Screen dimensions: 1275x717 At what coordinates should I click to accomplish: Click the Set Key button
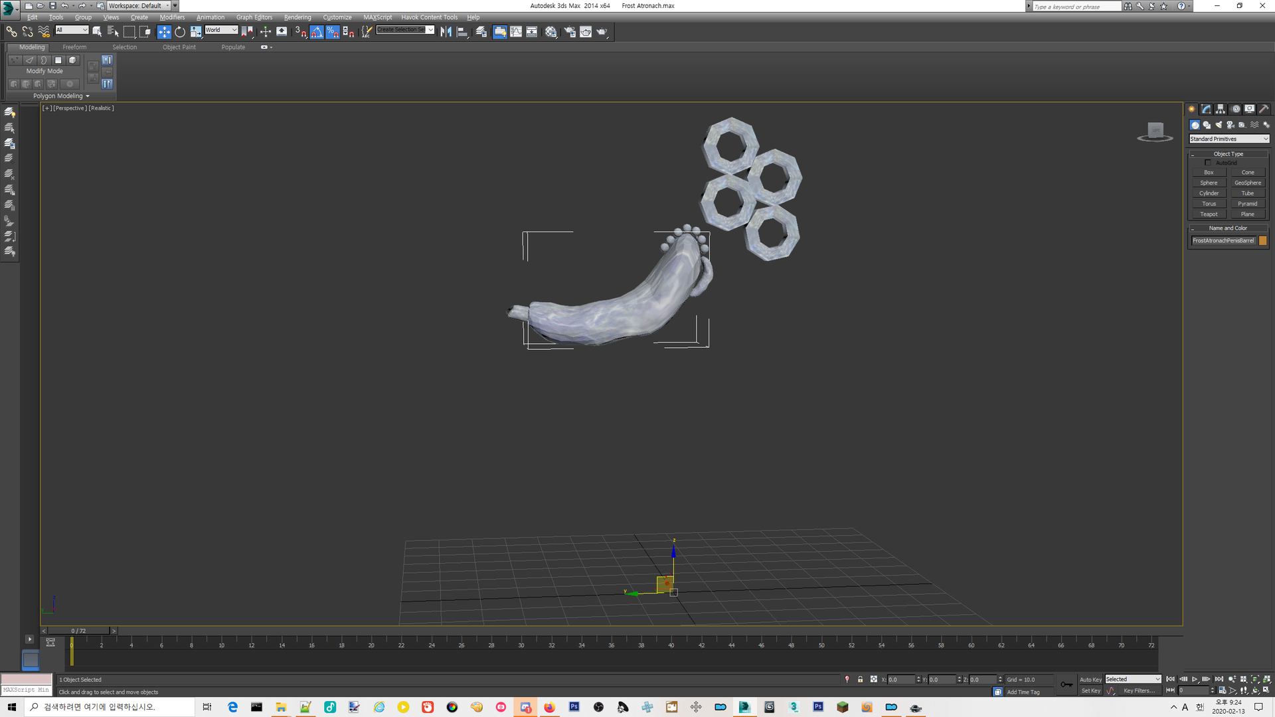(1090, 691)
